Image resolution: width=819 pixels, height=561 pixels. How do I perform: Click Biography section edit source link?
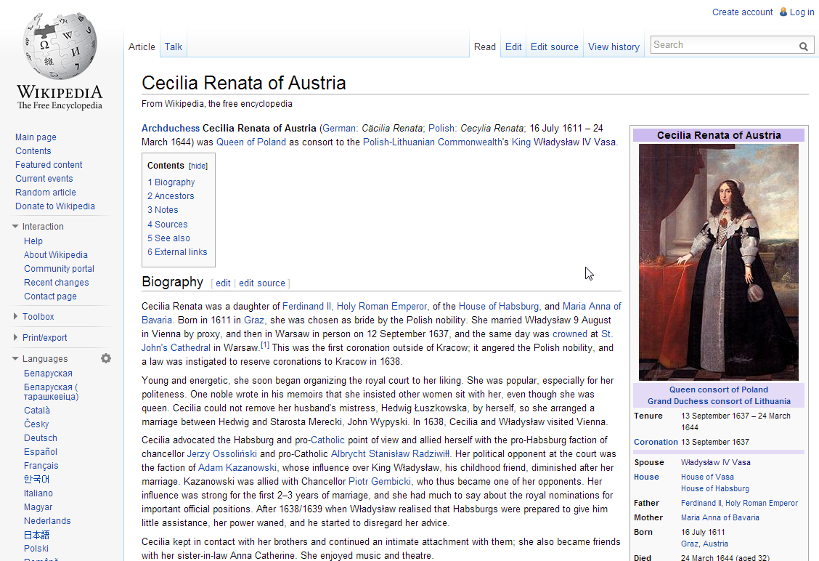(262, 283)
